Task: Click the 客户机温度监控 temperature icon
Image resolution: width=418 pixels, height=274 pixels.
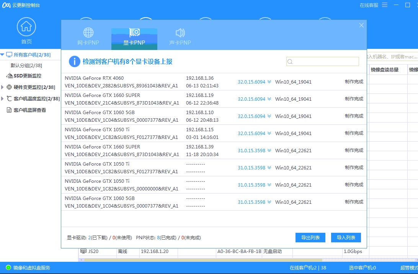Action: point(9,98)
